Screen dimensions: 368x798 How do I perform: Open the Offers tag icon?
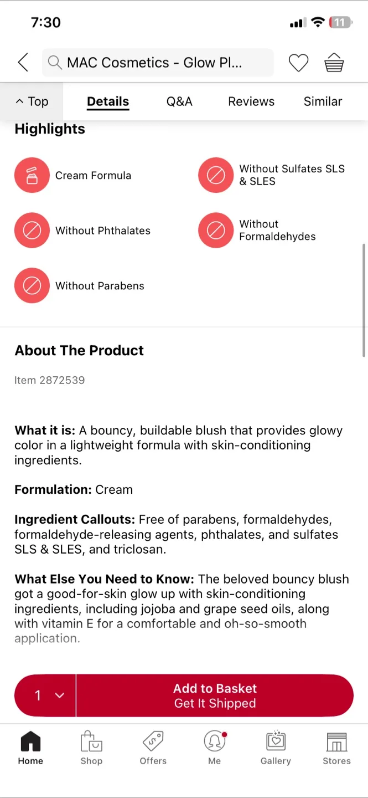click(153, 741)
